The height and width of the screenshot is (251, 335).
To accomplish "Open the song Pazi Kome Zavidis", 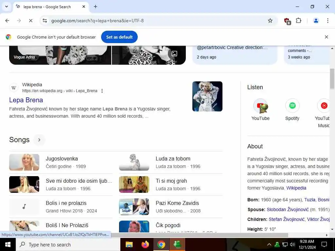I will [177, 203].
